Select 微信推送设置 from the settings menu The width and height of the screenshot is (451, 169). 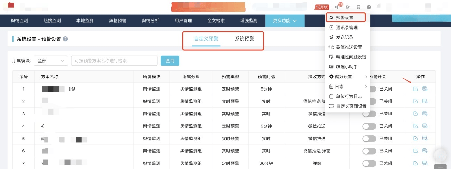click(x=348, y=47)
